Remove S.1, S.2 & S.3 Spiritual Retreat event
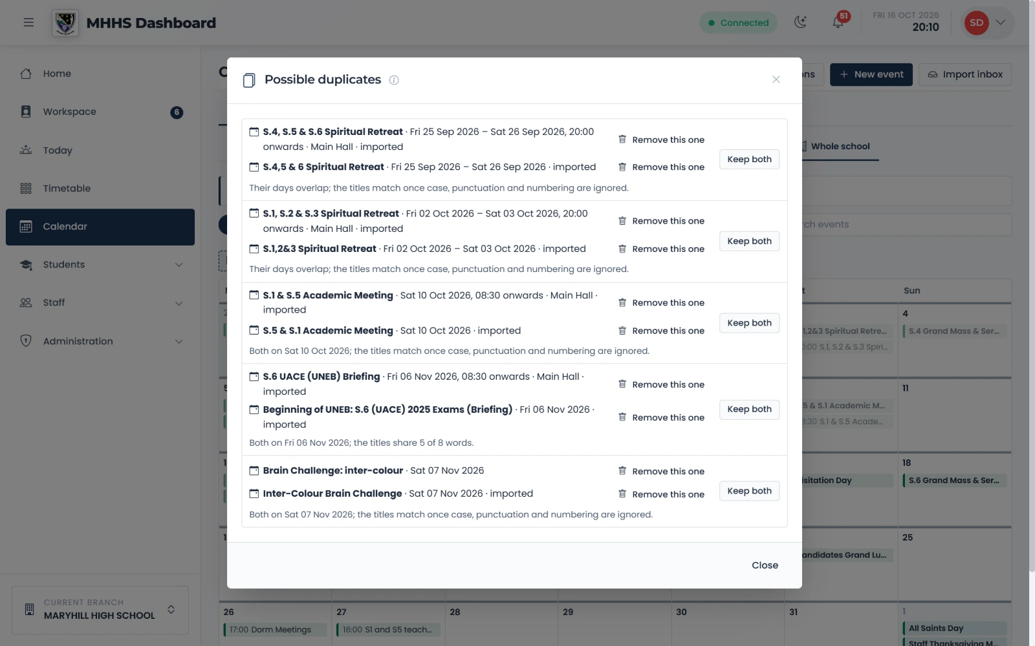 pos(661,221)
